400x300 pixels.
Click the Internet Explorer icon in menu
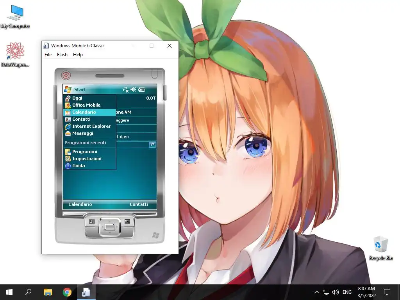tap(68, 126)
